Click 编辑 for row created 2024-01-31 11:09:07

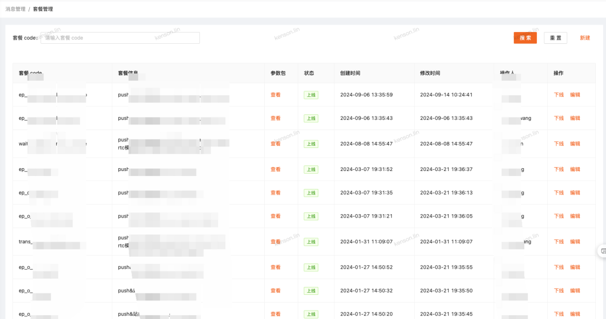575,242
